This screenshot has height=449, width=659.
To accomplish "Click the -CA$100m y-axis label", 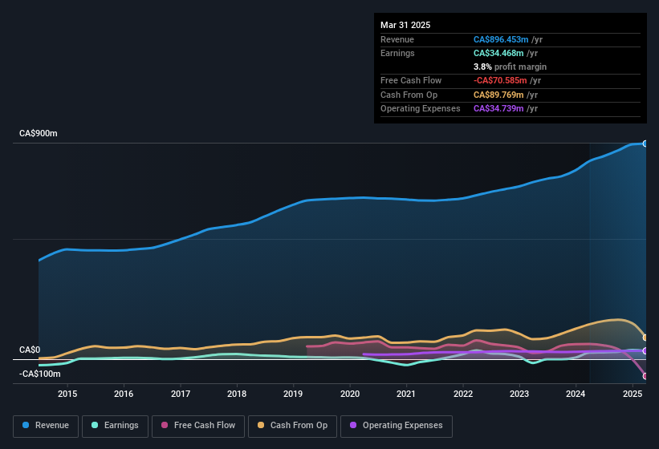I will coord(40,374).
